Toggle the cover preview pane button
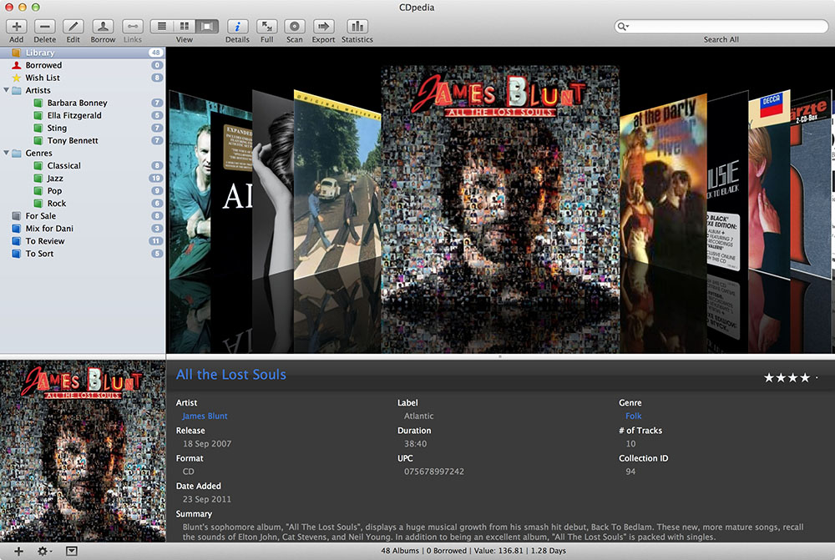This screenshot has height=560, width=835. pos(71,552)
